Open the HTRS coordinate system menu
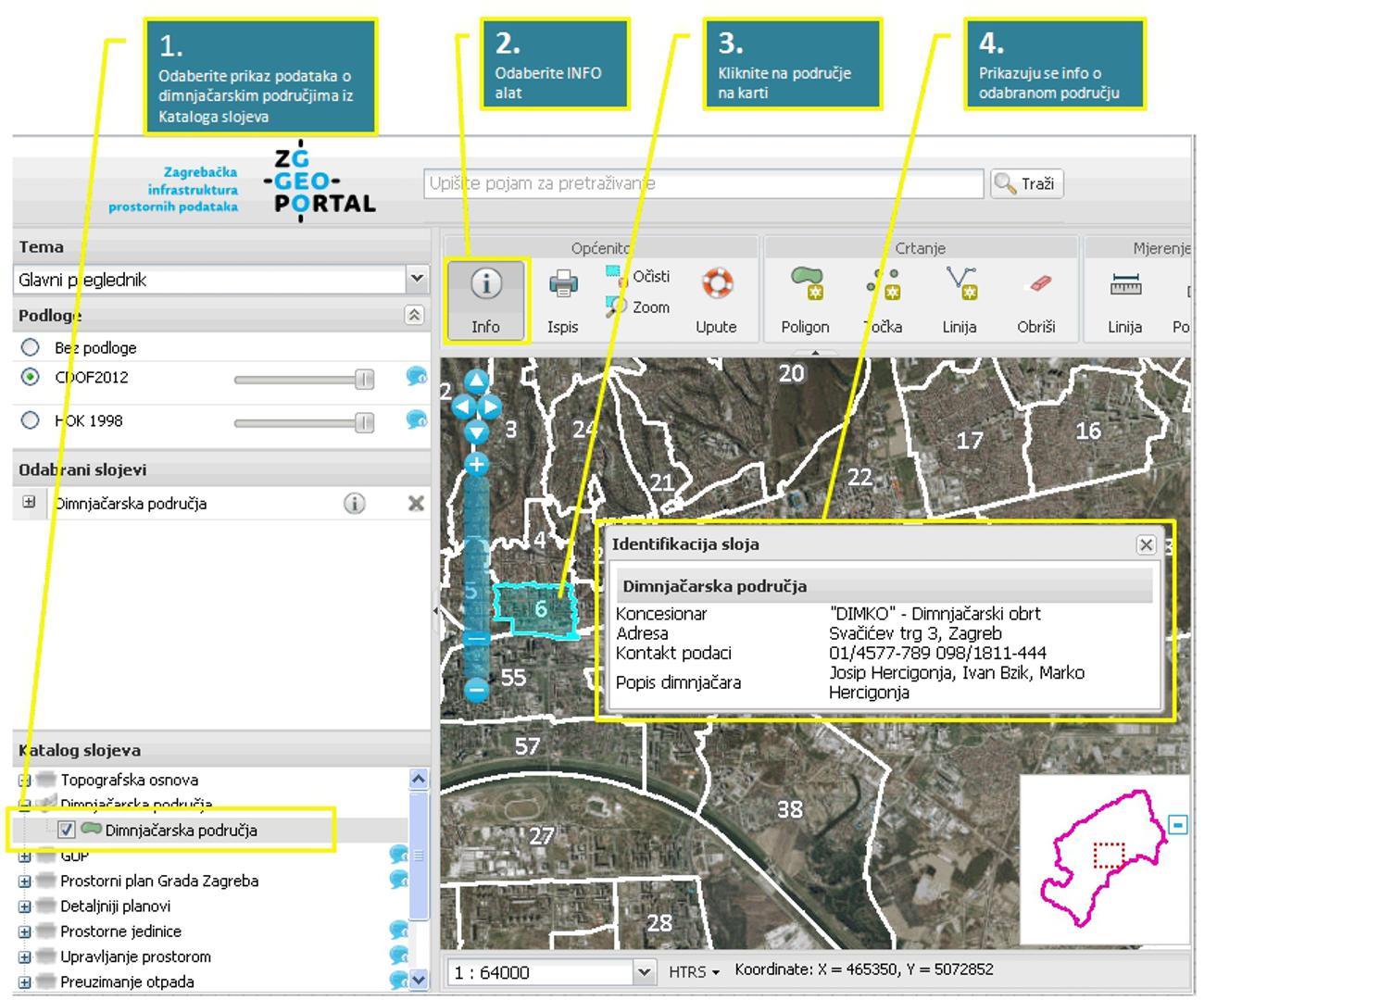The width and height of the screenshot is (1380, 1000). (694, 972)
